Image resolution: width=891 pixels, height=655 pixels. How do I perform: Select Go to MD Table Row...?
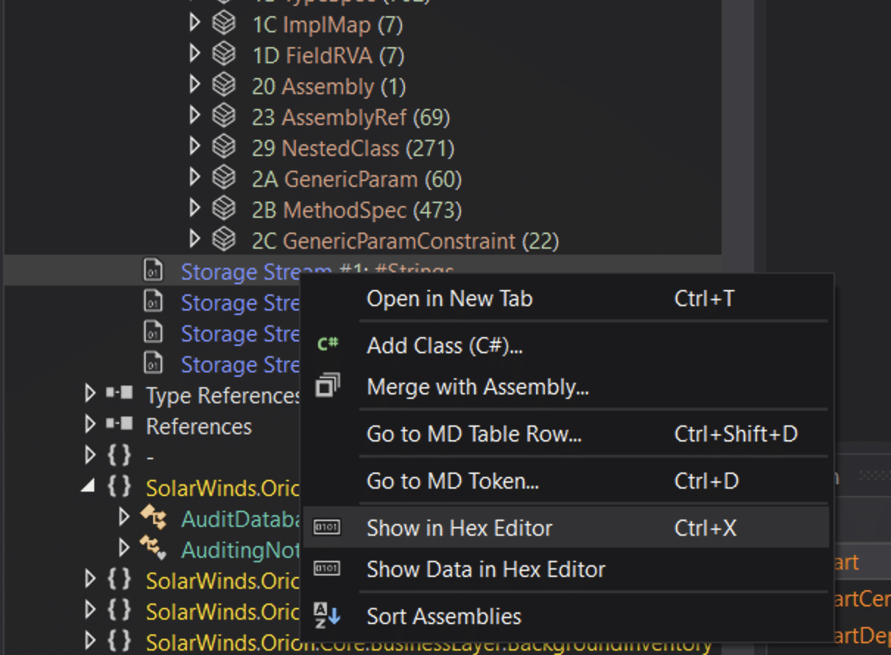567,434
